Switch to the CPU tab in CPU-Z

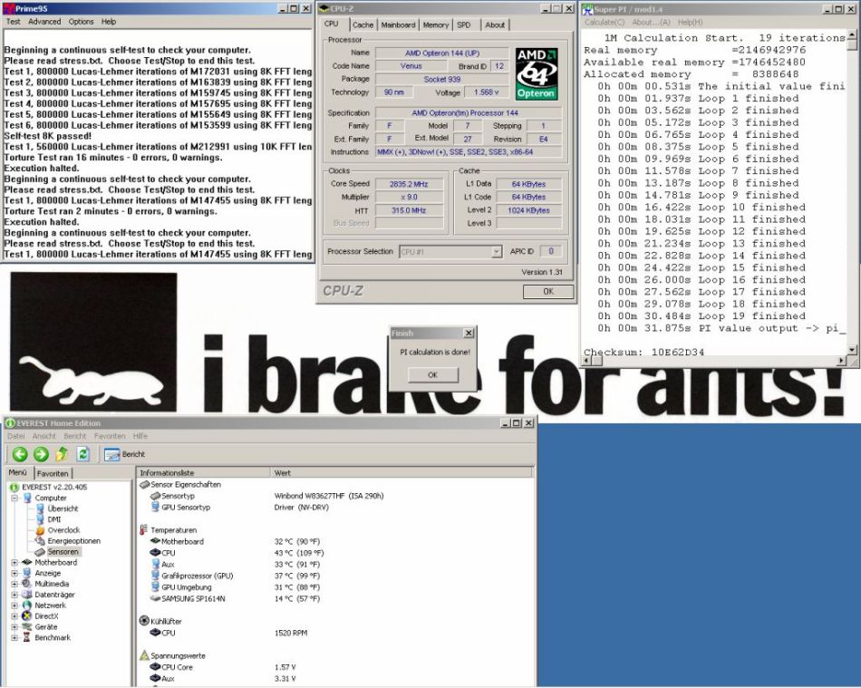click(332, 24)
